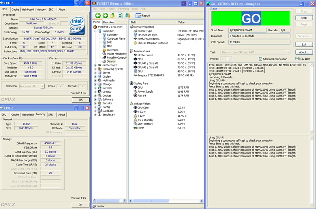Screen dimensions: 316x209
Task: Click OK in the top CPU-Z window
Action: click(x=81, y=100)
